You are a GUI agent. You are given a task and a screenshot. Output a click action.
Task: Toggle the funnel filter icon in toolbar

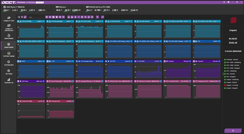pos(97,17)
